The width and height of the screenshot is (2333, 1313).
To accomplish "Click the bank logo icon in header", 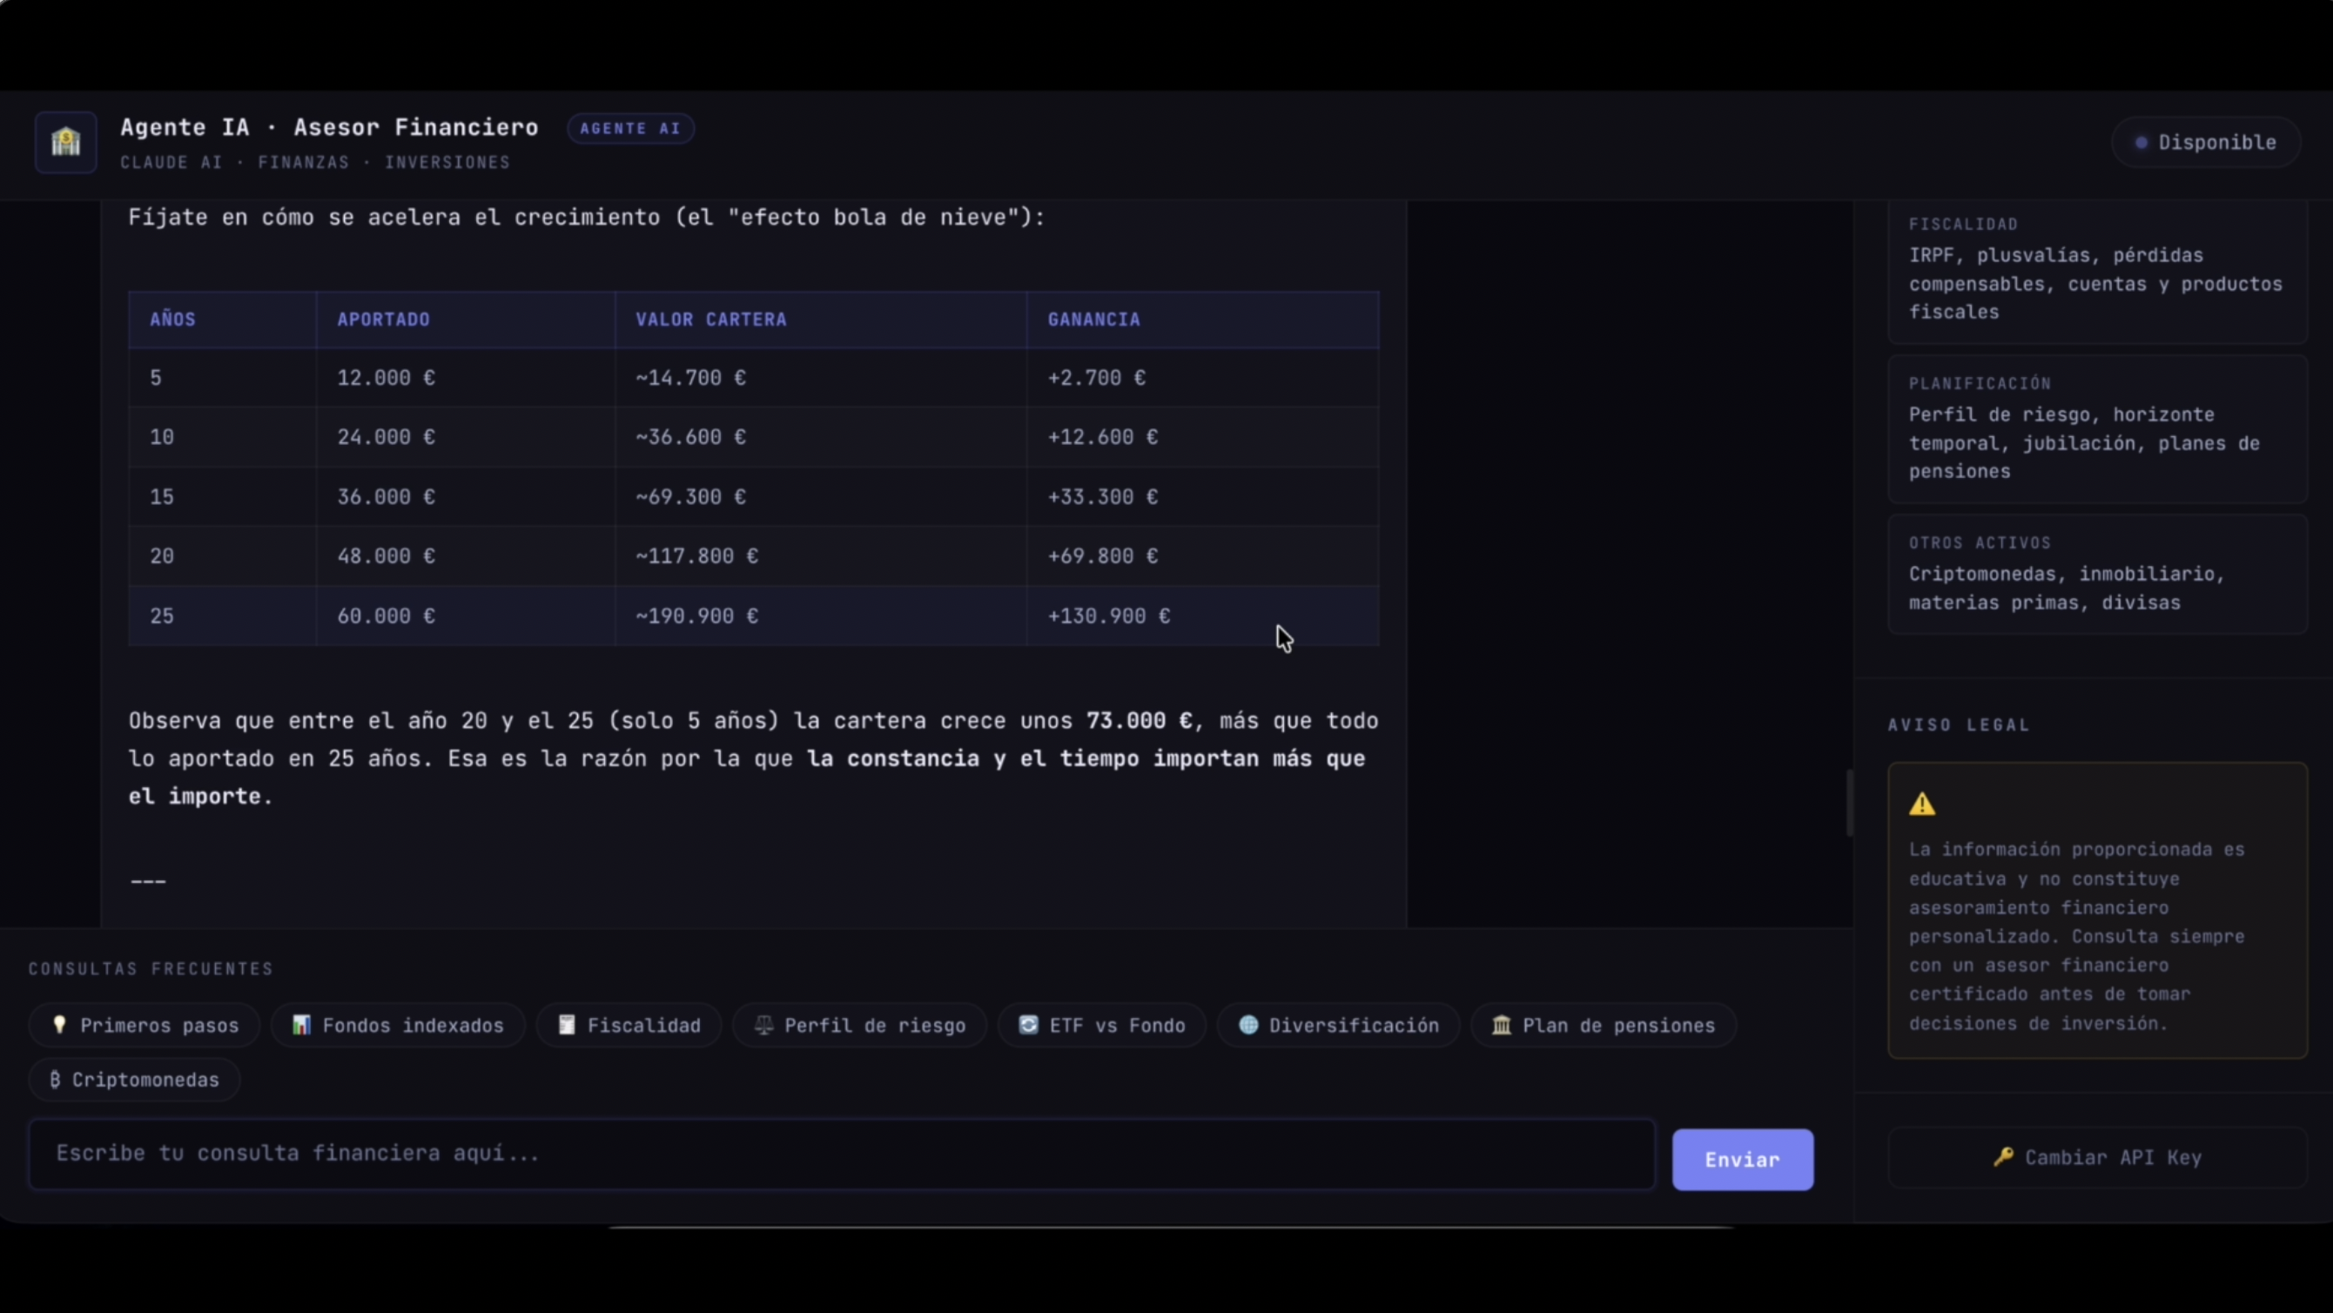I will click(66, 142).
